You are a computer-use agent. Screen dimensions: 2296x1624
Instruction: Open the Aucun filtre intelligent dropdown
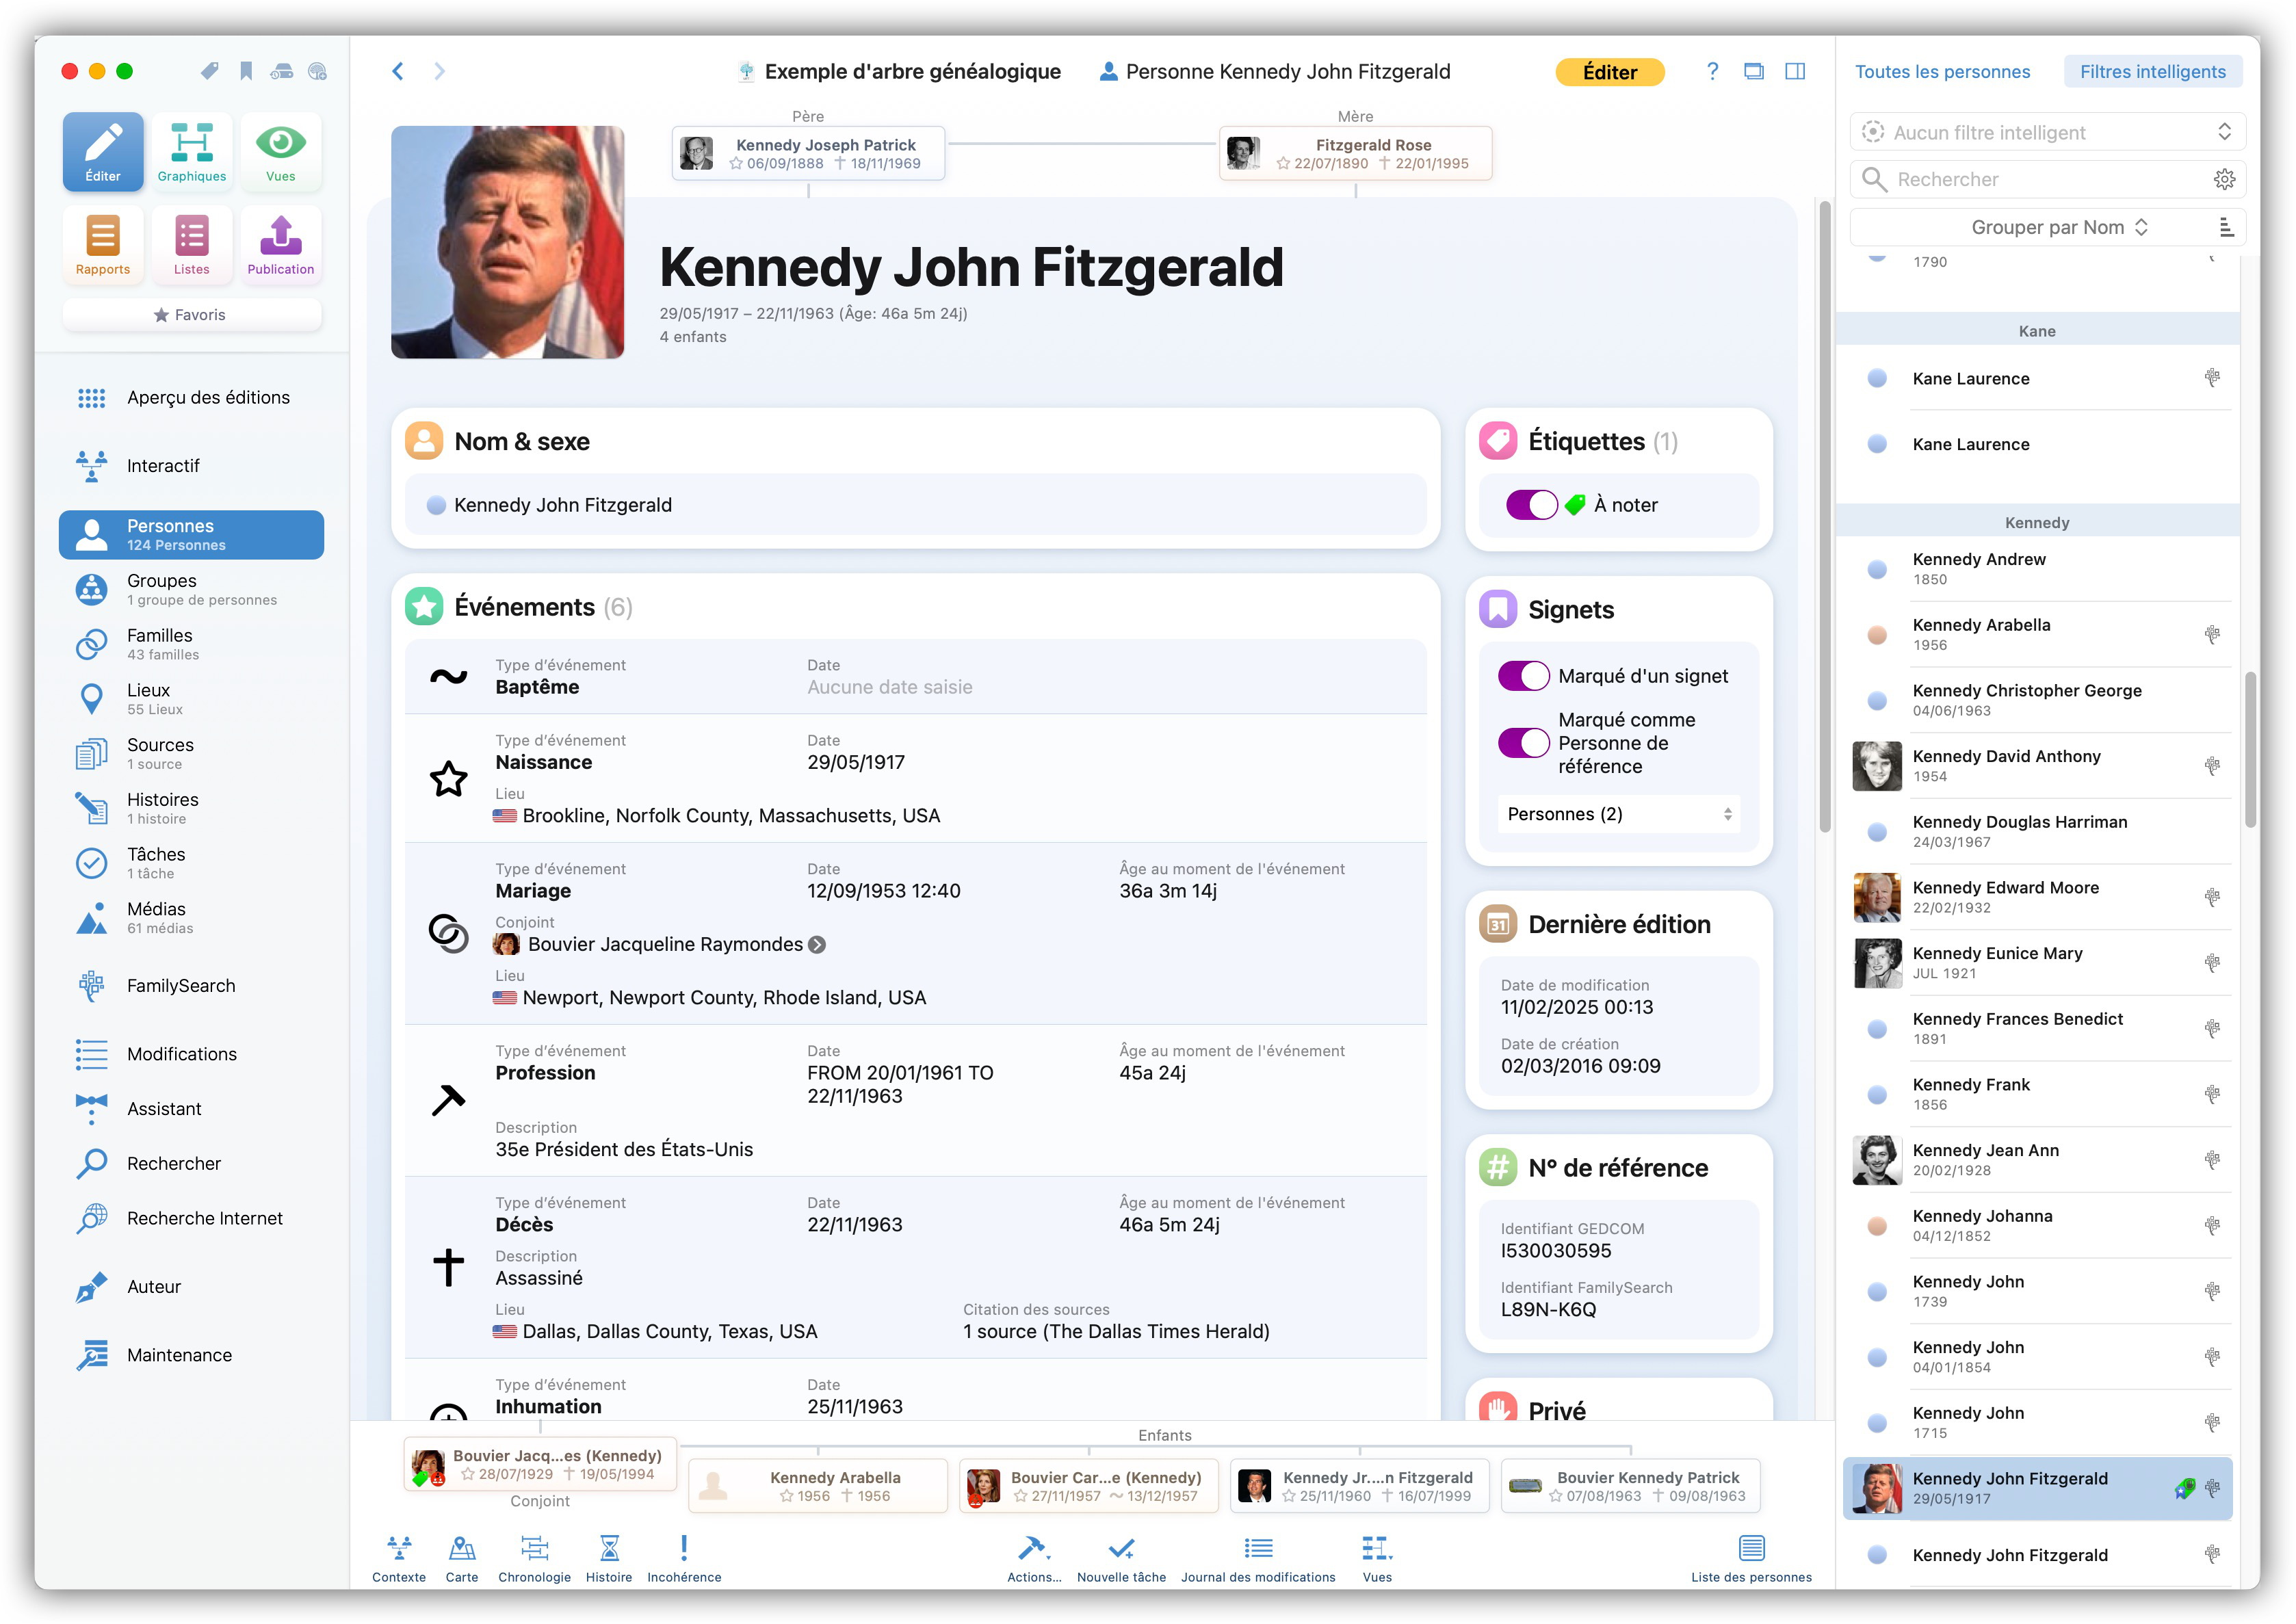[2047, 132]
